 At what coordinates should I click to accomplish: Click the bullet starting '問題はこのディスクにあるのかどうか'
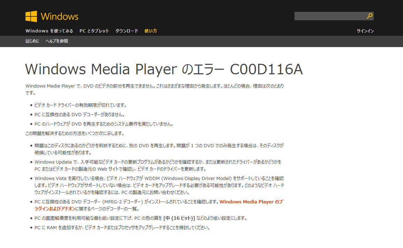coord(159,149)
